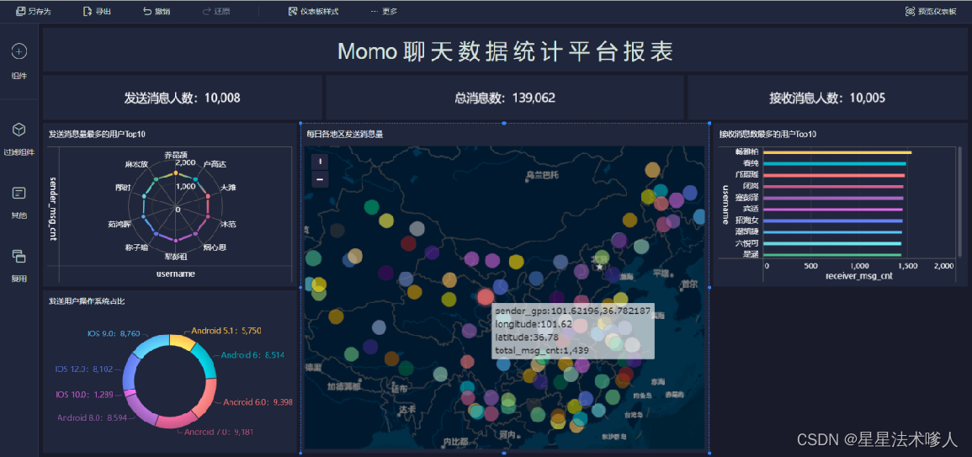Screen dimensions: 972x457
Task: Click the blue bar for 招海女
Action: pyautogui.click(x=833, y=221)
